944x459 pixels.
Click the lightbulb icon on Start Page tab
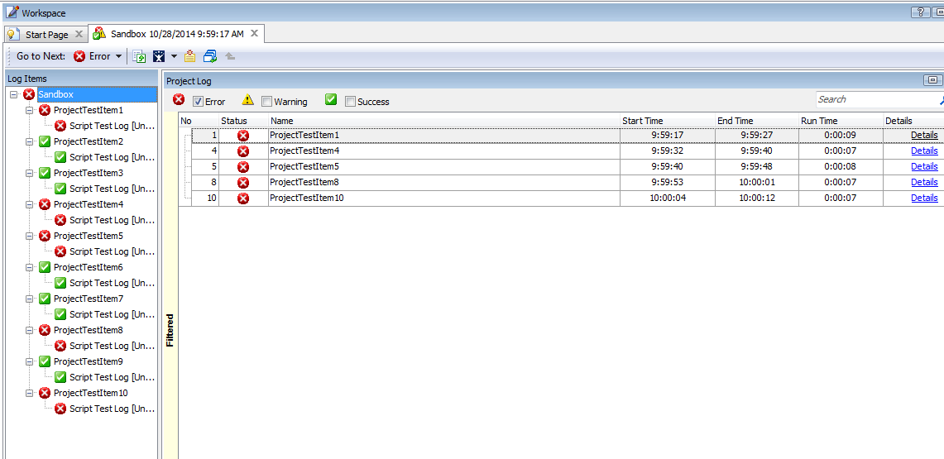click(x=14, y=34)
